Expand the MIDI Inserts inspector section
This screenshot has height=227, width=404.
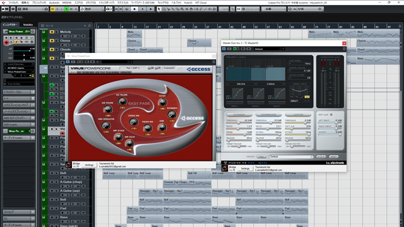point(19,125)
